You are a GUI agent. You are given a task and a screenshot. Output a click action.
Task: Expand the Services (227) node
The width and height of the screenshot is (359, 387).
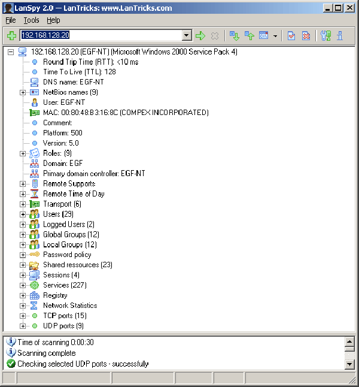[x=23, y=285]
